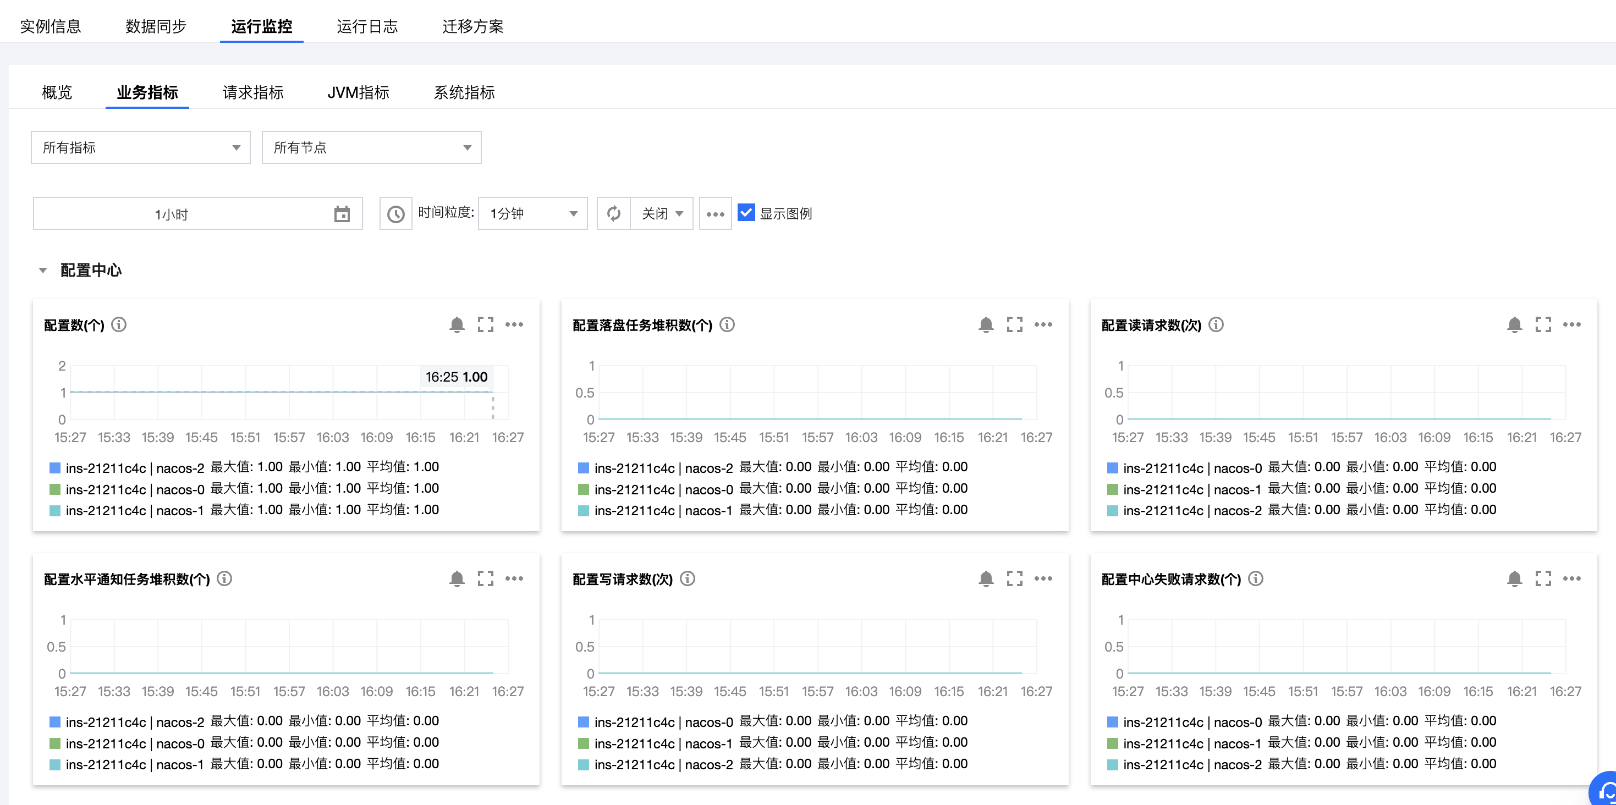Viewport: 1616px width, 805px height.
Task: Toggle nacos-0 legend in 配置读请求数 chart
Action: pyautogui.click(x=1184, y=468)
